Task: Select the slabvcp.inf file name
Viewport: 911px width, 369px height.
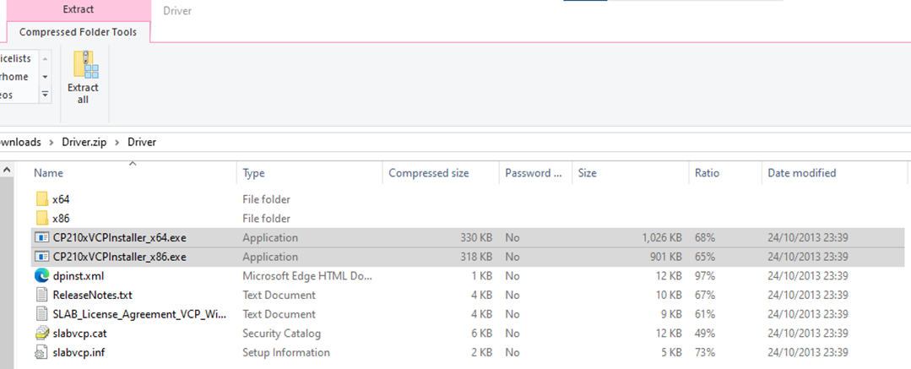Action: point(79,353)
